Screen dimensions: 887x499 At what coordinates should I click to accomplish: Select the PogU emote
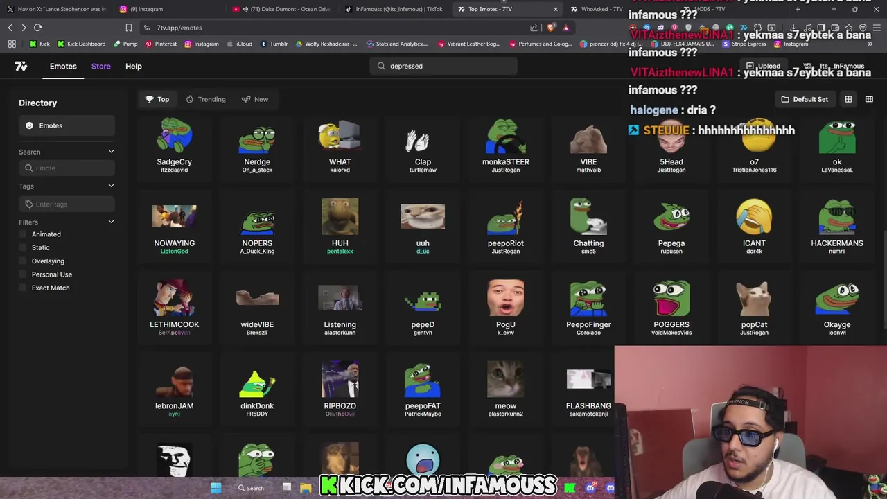pos(506,308)
